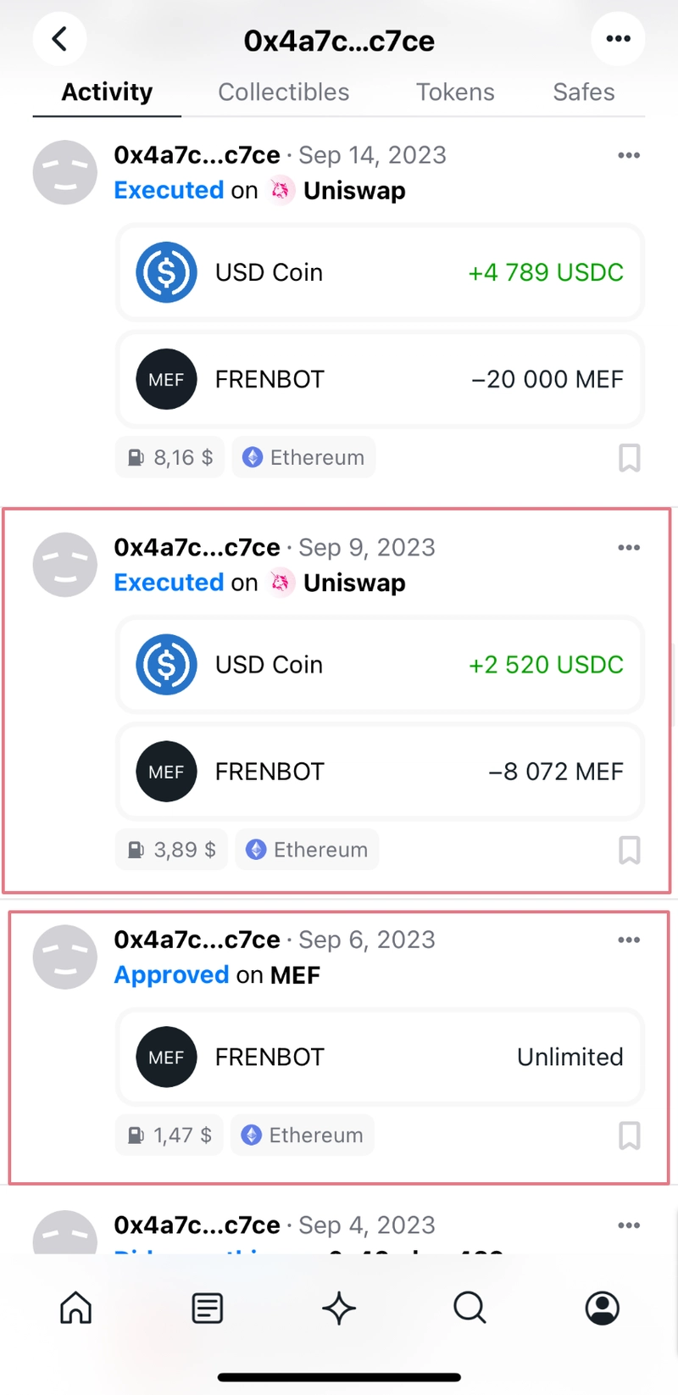The height and width of the screenshot is (1395, 678).
Task: Bookmark the Sep 6 MEF approval
Action: [629, 1136]
